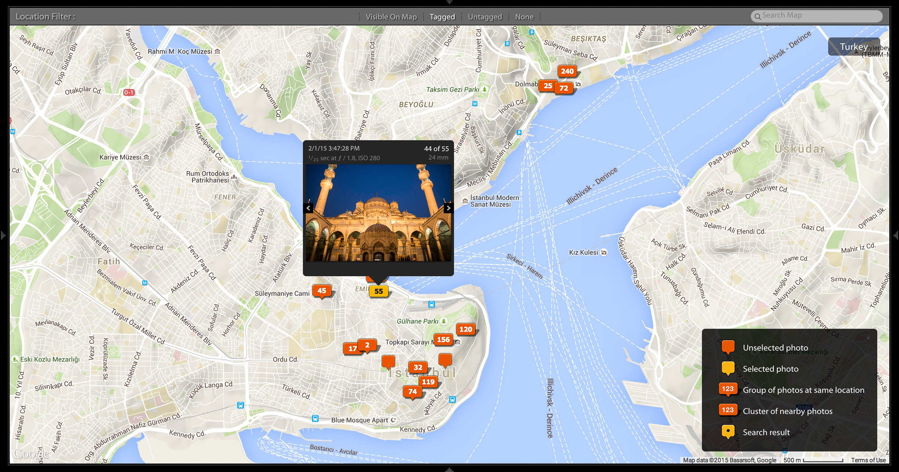Click the 120 photo cluster marker
Screen dimensions: 899x472
tap(466, 329)
